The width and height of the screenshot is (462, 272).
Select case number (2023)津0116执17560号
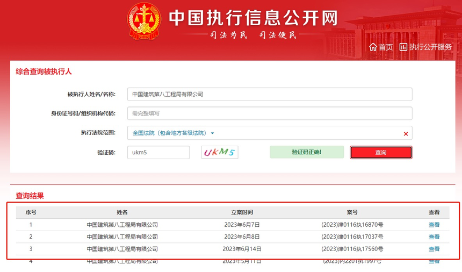[x=352, y=249]
